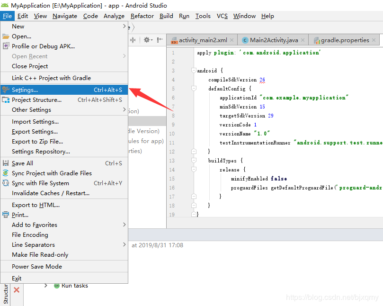Expand the Add to Favorites submenu arrow
This screenshot has width=383, height=306.
click(124, 225)
